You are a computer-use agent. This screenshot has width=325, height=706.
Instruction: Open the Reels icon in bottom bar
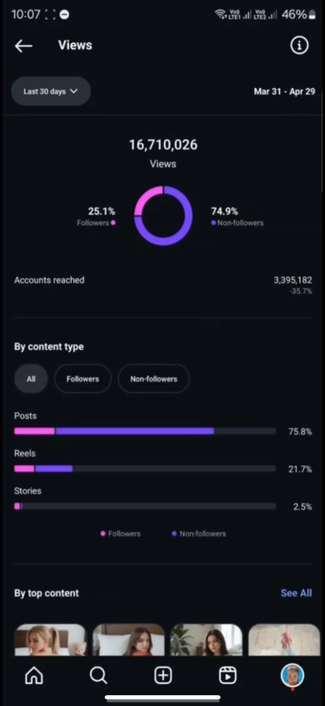(227, 675)
